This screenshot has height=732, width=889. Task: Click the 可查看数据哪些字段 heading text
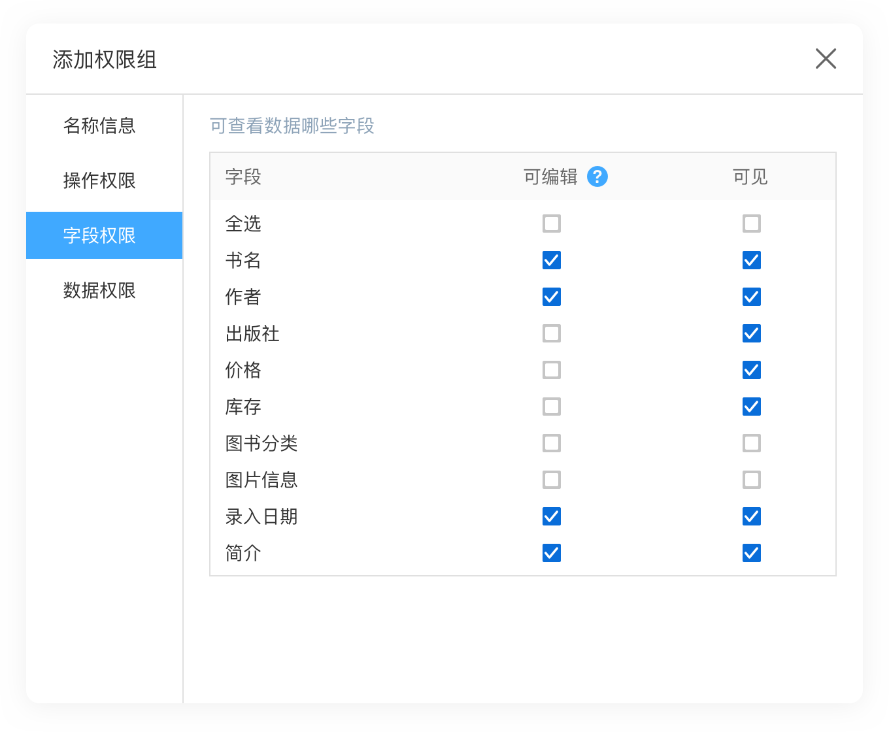292,125
